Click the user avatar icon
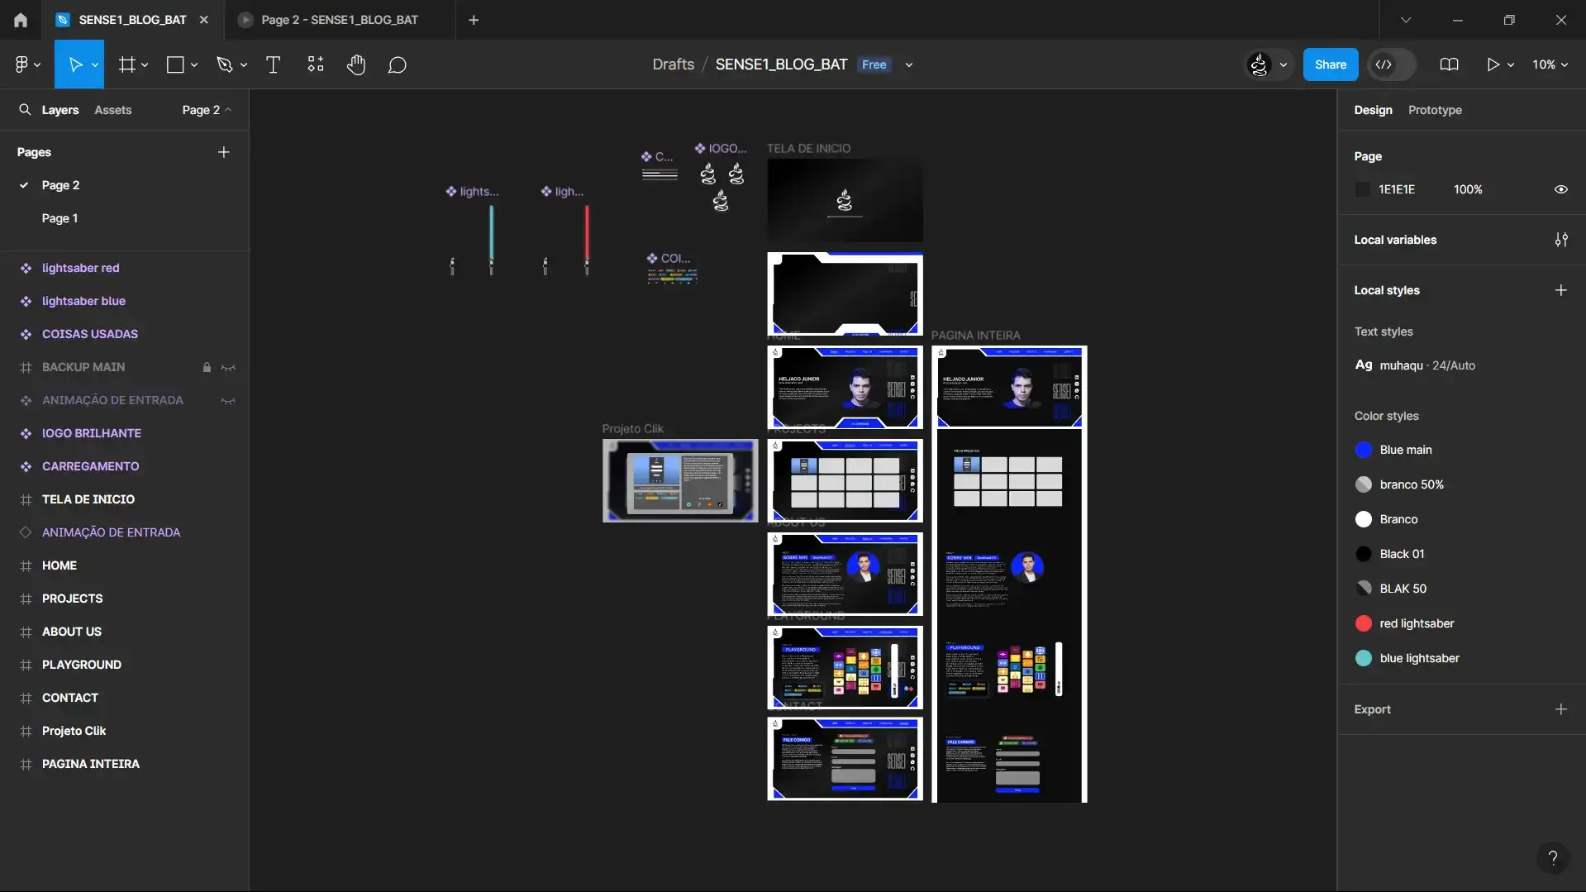The image size is (1586, 892). tap(1259, 64)
